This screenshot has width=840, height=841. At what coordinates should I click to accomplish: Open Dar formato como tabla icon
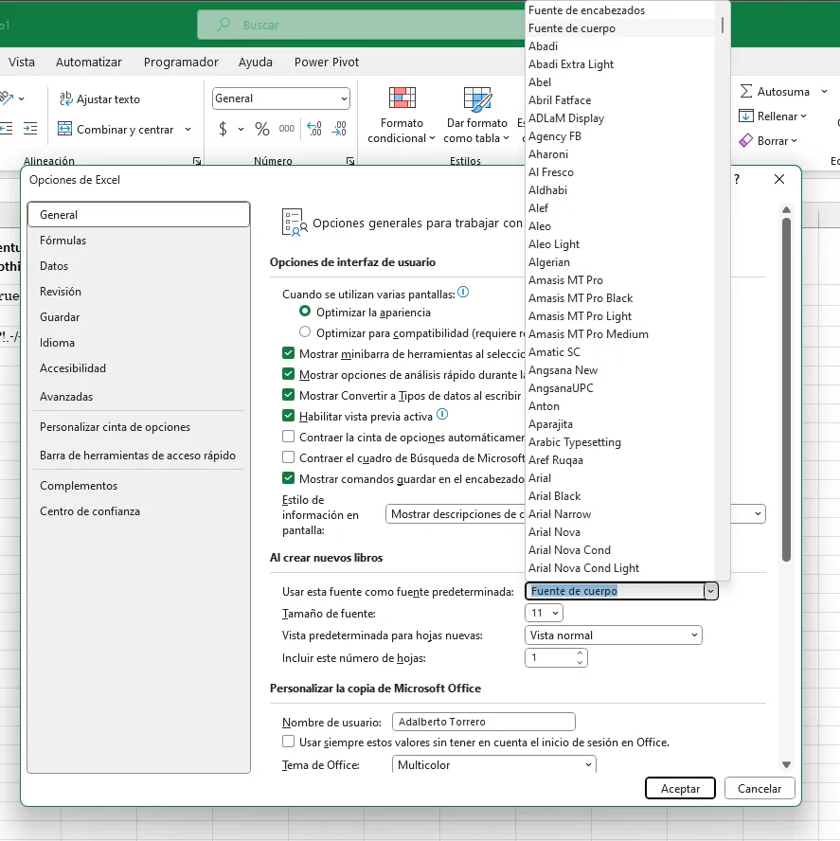click(477, 99)
